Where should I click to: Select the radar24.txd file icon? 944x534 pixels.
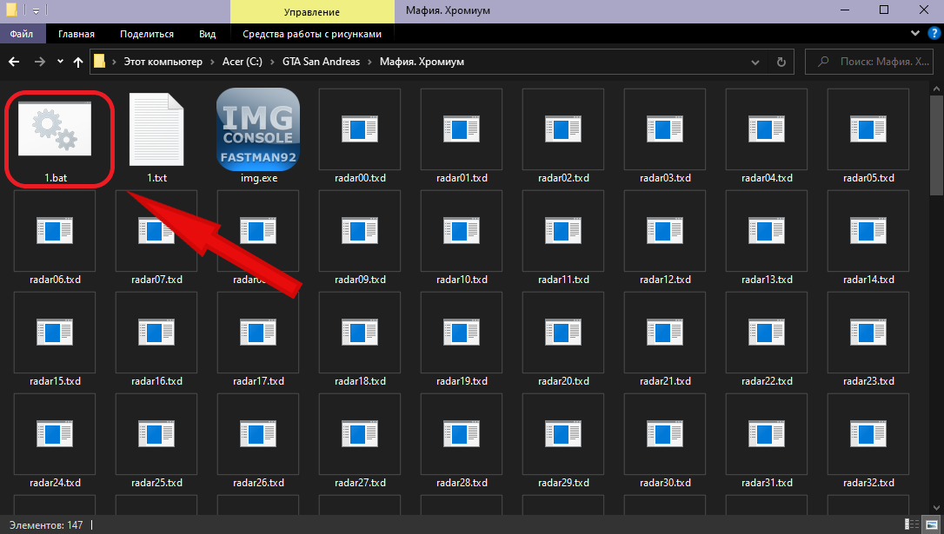tap(55, 433)
